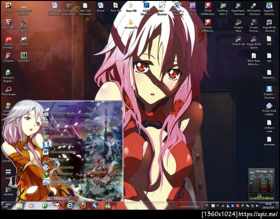Launch AngryBirds shortcut icon
280x219 pixels.
coord(269,26)
